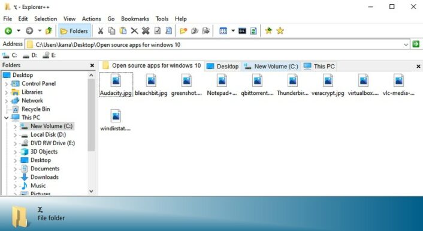The image size is (423, 231).
Task: Expand the address bar dropdown
Action: click(406, 44)
